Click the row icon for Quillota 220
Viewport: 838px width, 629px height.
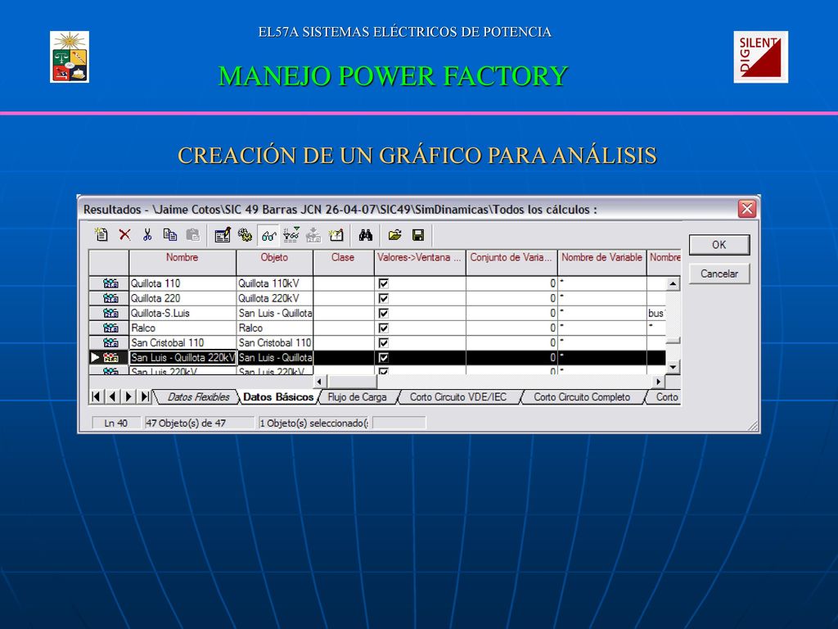[110, 298]
